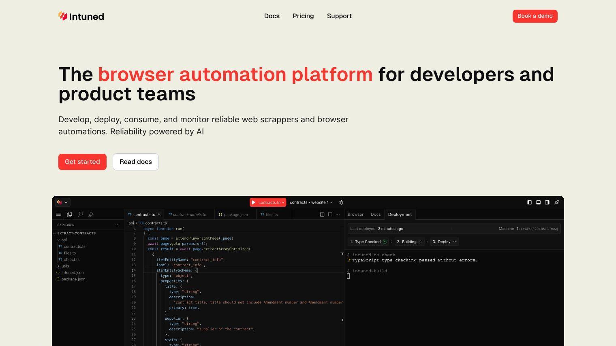Screen dimensions: 616x346
Task: Click the api segment in the editor breadcrumb
Action: (x=131, y=223)
